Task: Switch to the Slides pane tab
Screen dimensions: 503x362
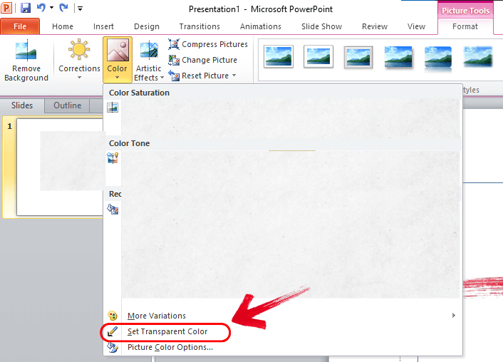Action: point(22,105)
